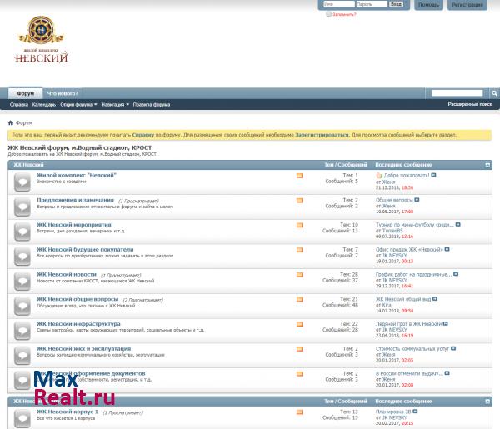Tick the Запомнить? checkbox

click(328, 14)
